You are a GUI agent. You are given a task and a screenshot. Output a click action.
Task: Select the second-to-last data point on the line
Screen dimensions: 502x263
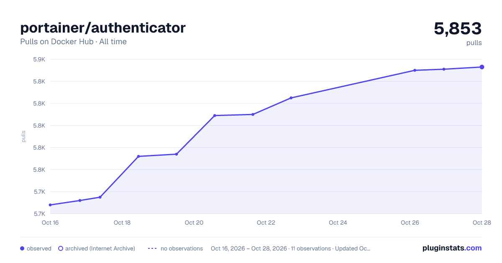tap(443, 69)
